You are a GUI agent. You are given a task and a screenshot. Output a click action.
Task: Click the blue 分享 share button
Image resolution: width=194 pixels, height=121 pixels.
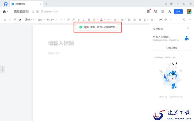coord(178,12)
